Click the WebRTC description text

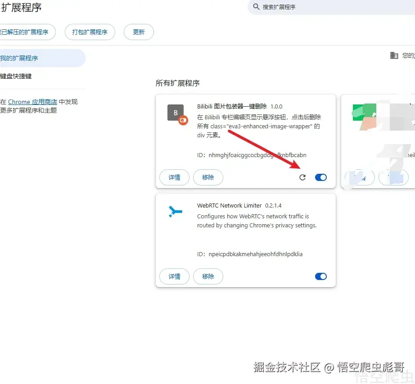tap(257, 221)
